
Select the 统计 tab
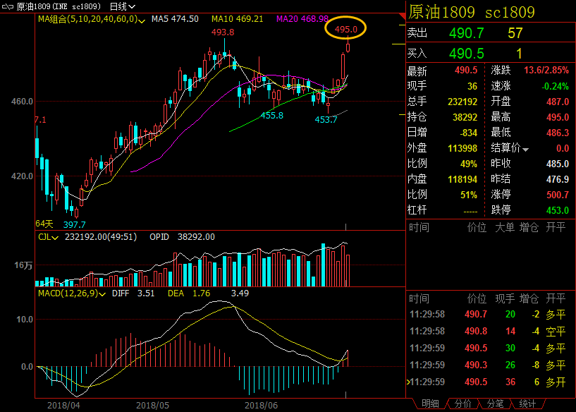[527, 404]
